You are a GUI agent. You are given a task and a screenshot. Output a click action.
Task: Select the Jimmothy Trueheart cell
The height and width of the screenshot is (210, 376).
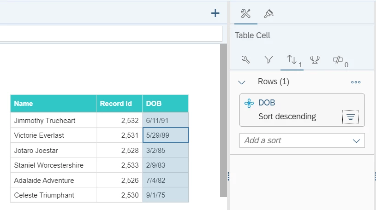(53, 121)
